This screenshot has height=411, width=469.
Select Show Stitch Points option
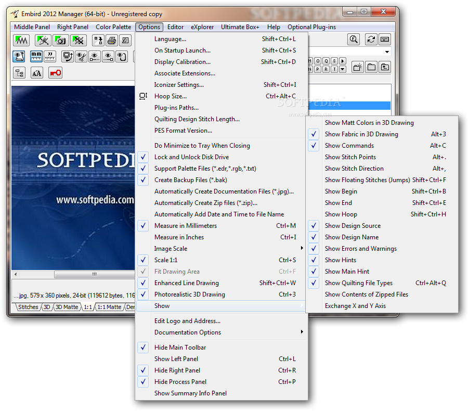pos(382,157)
